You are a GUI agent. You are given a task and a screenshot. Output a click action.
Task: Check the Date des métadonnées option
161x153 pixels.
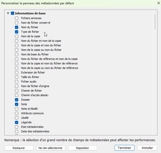pos(17,131)
